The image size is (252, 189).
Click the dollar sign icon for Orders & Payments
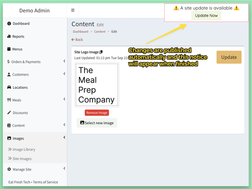[8, 62]
